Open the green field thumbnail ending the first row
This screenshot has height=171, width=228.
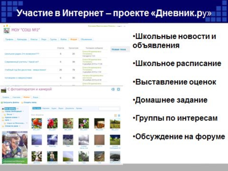point(115,123)
